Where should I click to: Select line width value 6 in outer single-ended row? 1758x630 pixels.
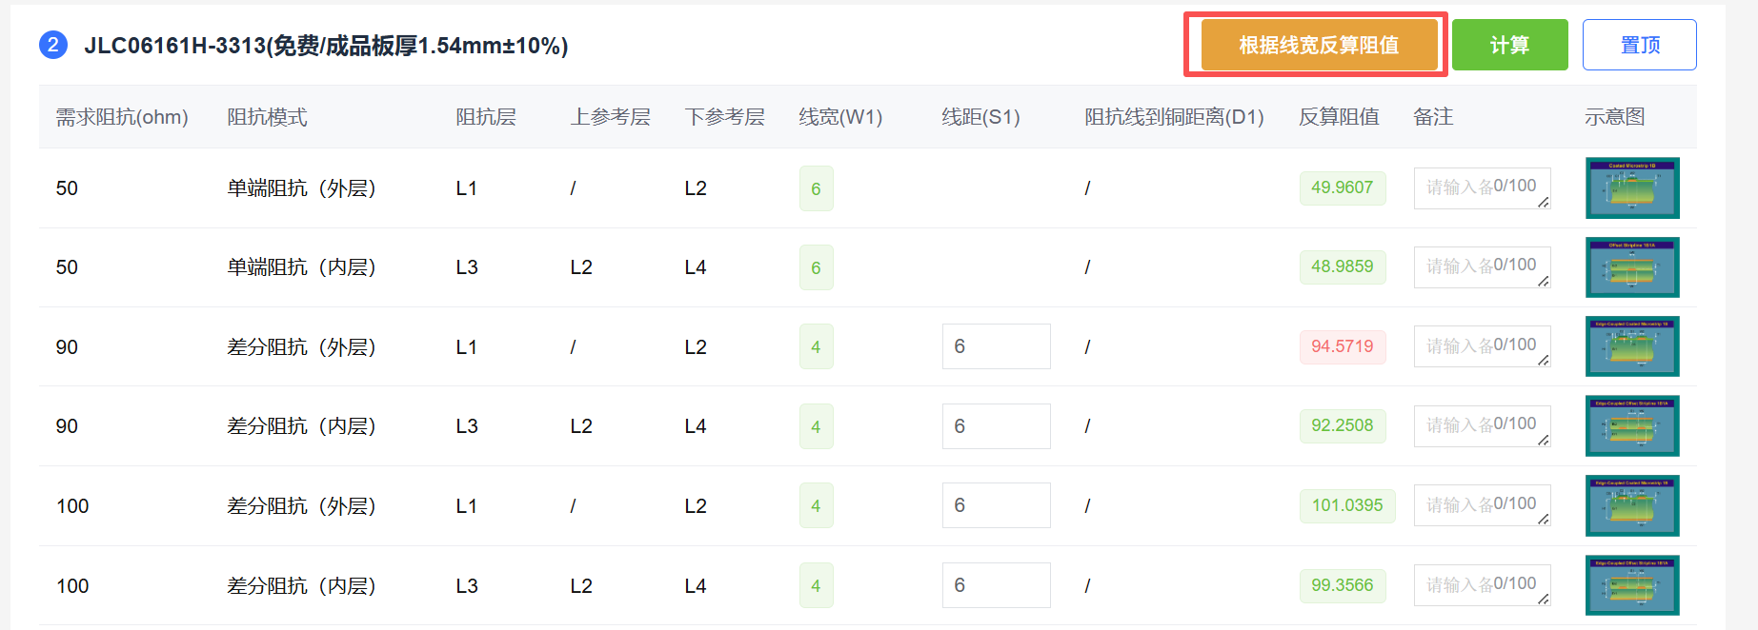click(x=816, y=188)
